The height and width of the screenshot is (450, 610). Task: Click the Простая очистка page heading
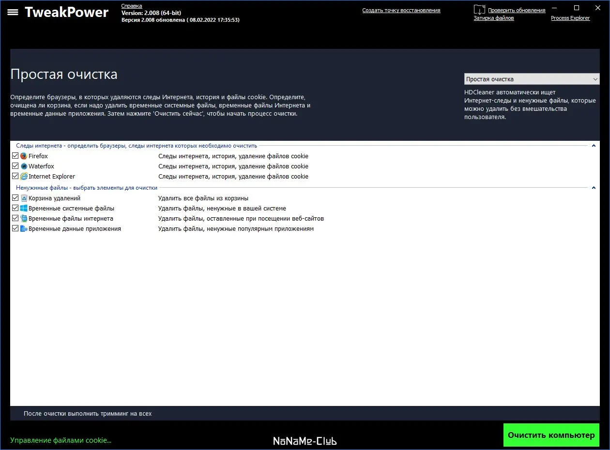coord(64,75)
